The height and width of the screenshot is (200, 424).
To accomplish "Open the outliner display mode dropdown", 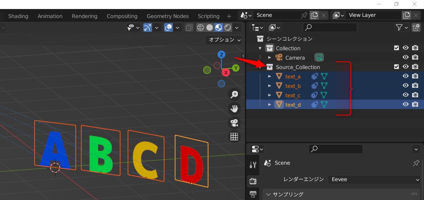I will point(274,27).
